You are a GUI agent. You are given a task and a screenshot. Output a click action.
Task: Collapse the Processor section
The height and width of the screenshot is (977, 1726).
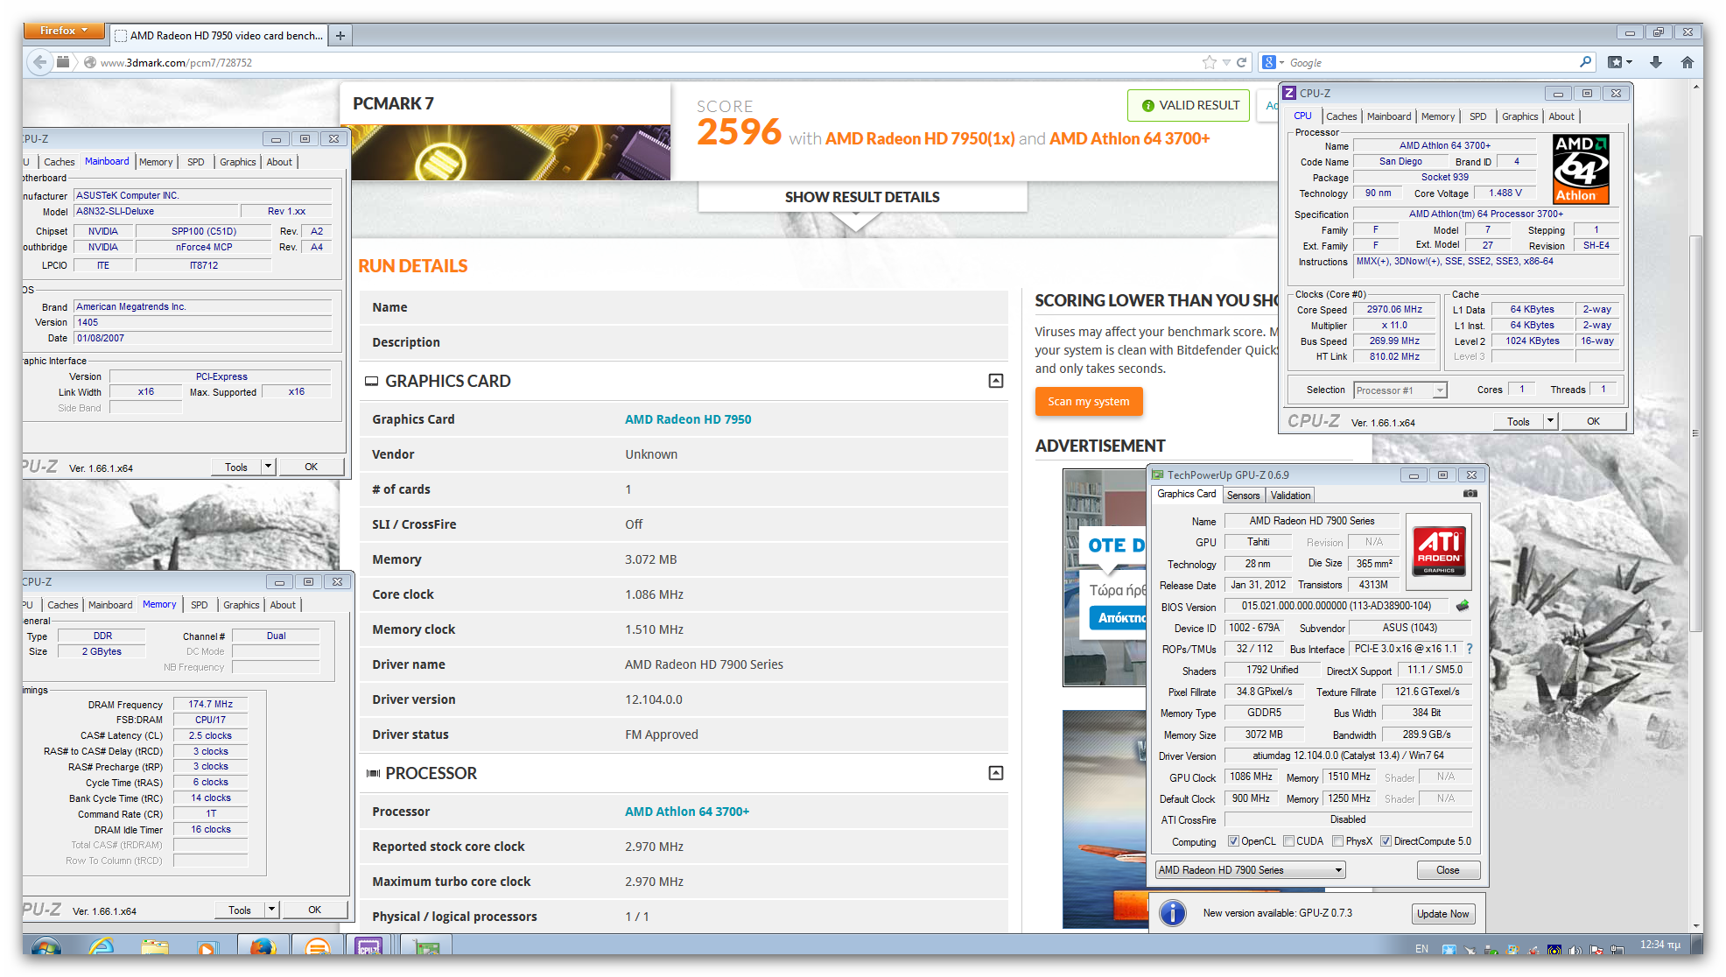pyautogui.click(x=996, y=773)
